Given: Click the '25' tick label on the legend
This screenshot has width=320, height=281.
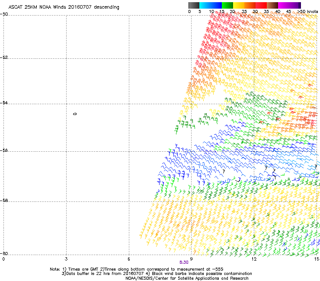Looking at the screenshot, I should 244,12.
